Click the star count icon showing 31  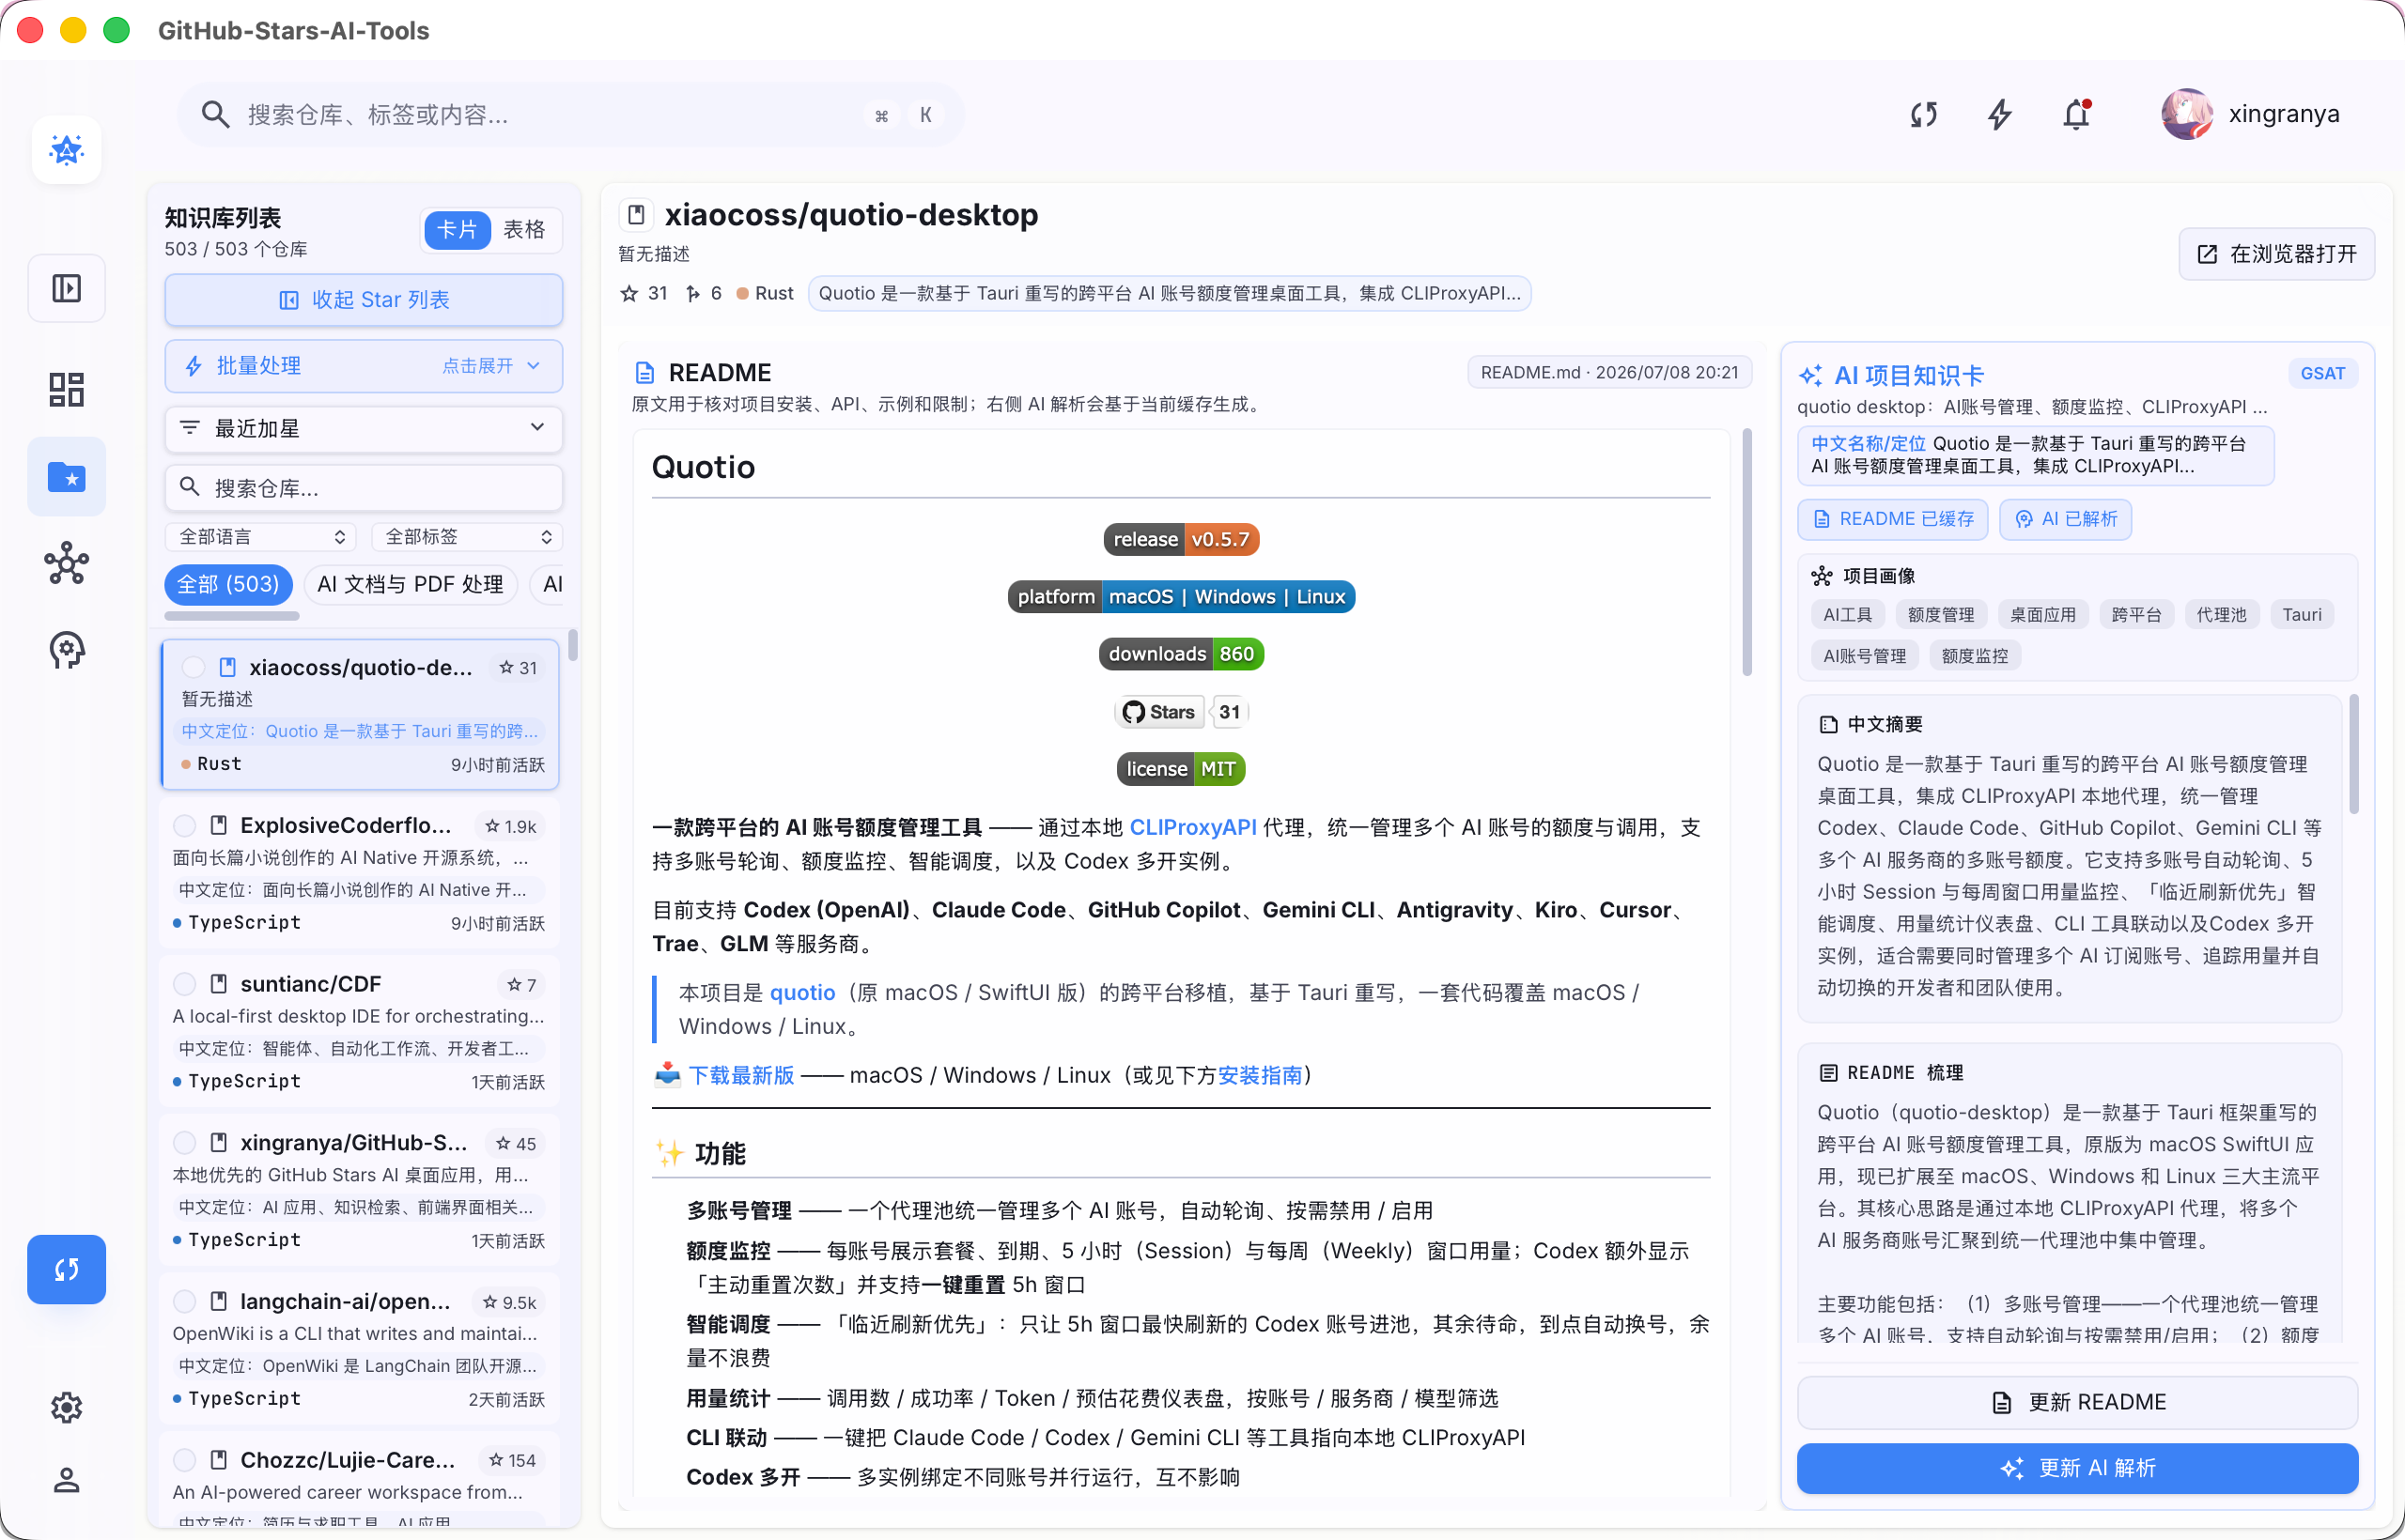tap(629, 293)
